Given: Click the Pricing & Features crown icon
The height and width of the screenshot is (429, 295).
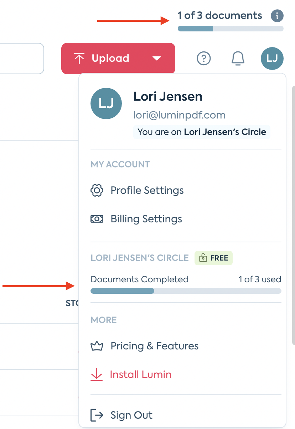Looking at the screenshot, I should (97, 346).
